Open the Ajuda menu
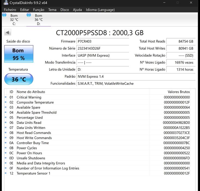Screen dimensions: 200x191 [78, 10]
